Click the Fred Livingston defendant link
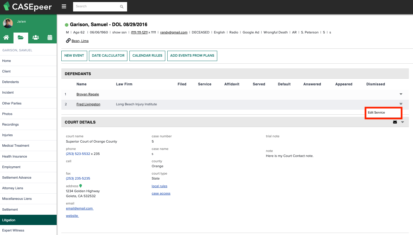Viewport: 413px width, 235px height. pos(88,104)
